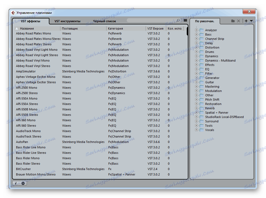Select Bass Rider Live Mono plugin
This screenshot has width=266, height=198.
100,147
